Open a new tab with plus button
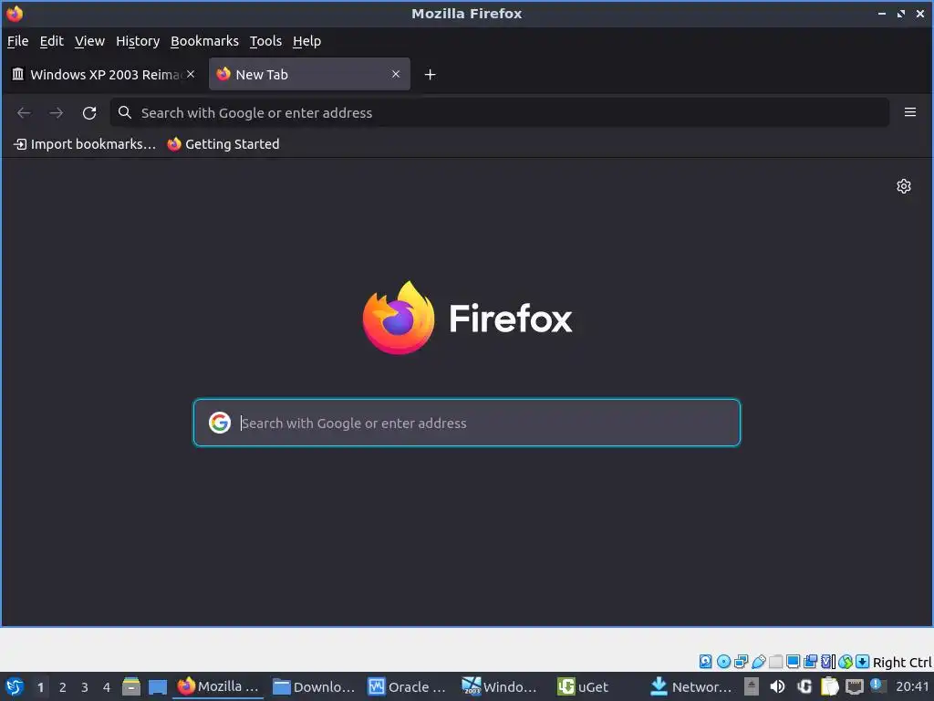The height and width of the screenshot is (701, 934). [x=431, y=75]
